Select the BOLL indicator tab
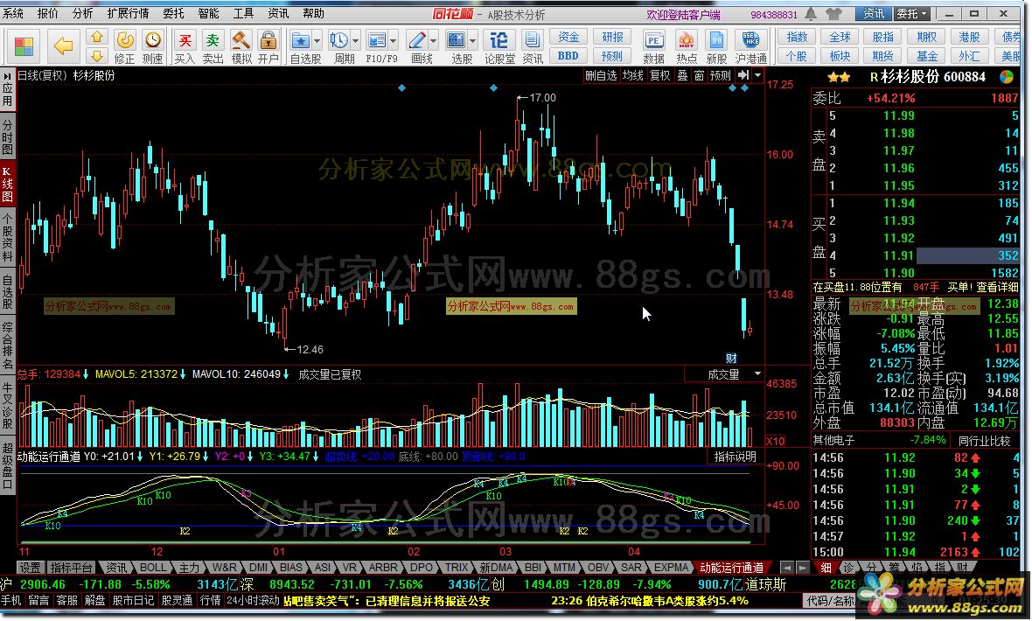Screen dimensions: 1032x621 pyautogui.click(x=153, y=567)
